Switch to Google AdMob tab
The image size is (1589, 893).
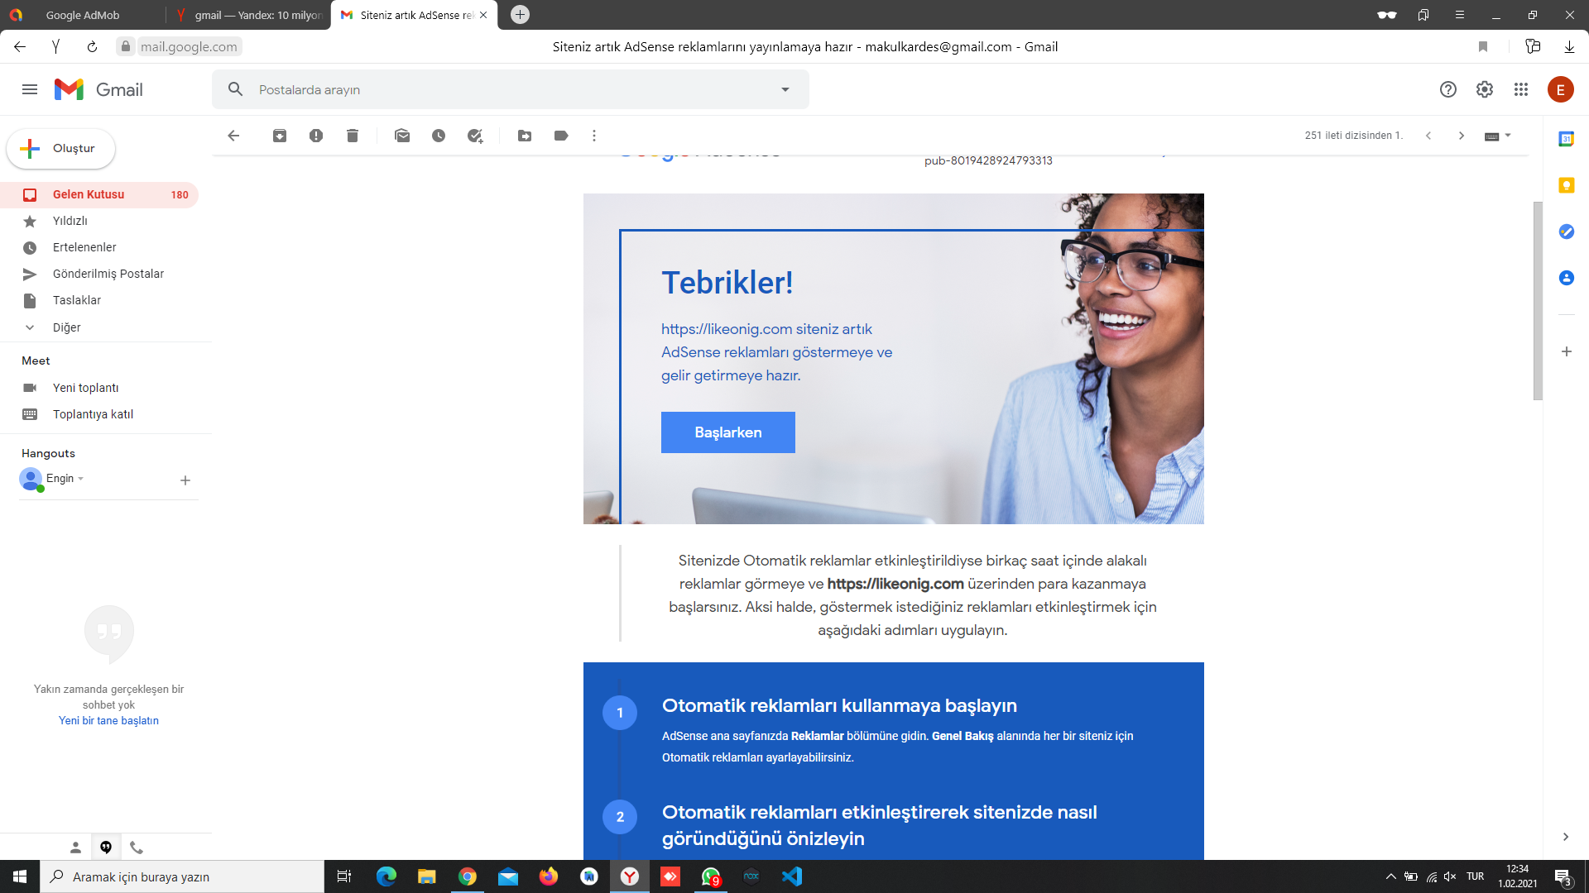(82, 15)
